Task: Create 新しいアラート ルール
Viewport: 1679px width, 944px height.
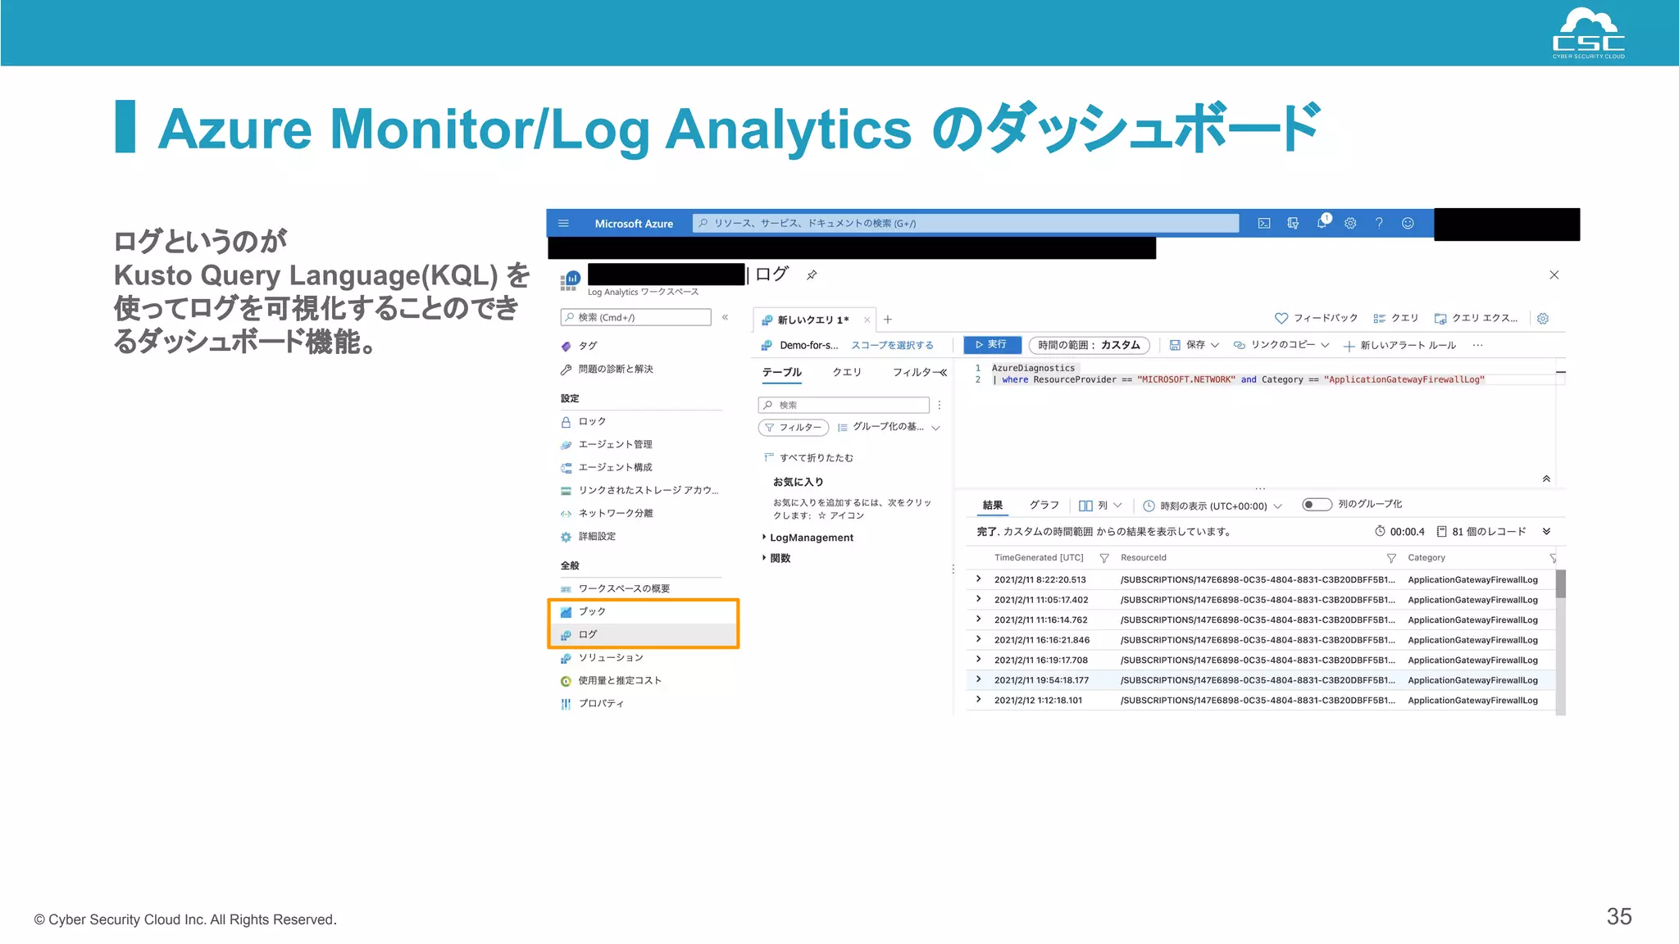Action: pos(1399,345)
